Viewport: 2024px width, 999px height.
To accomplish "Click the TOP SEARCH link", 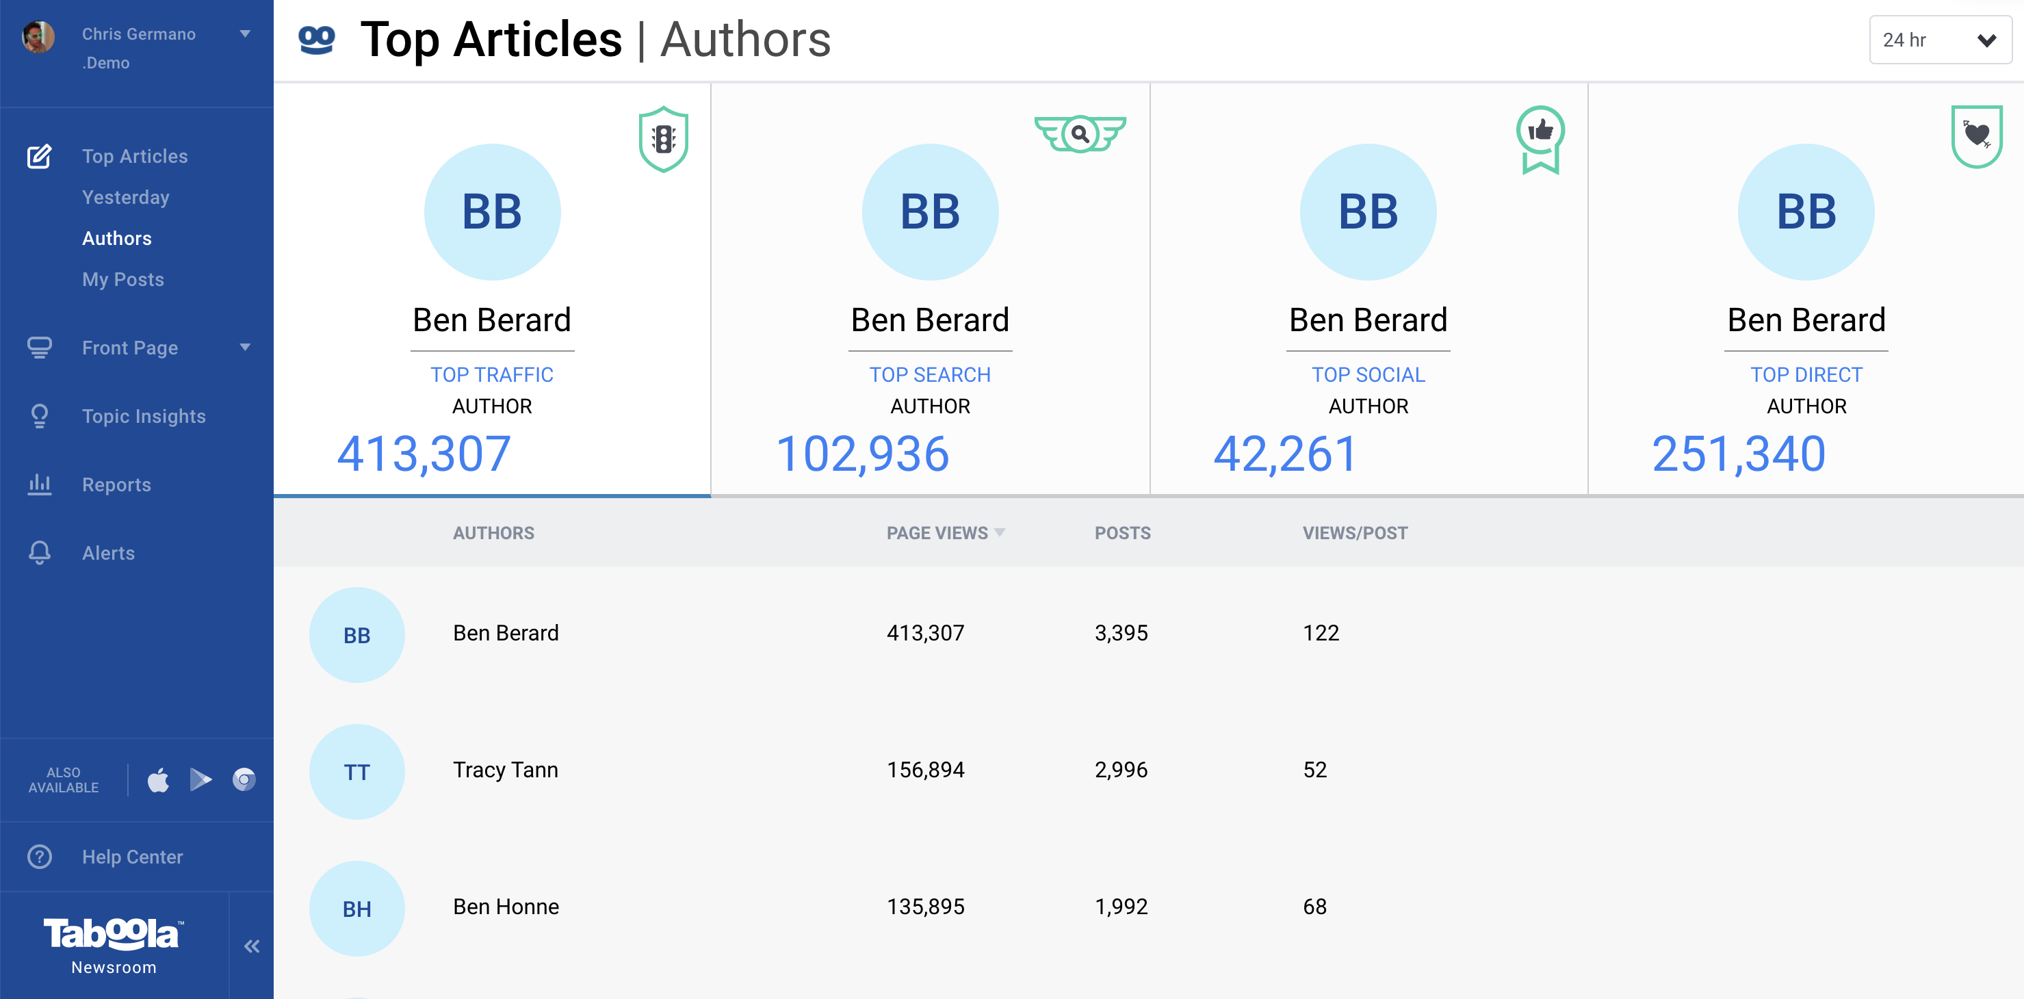I will (x=931, y=375).
